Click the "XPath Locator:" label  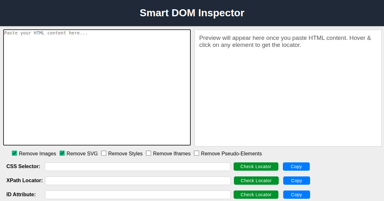pyautogui.click(x=25, y=181)
